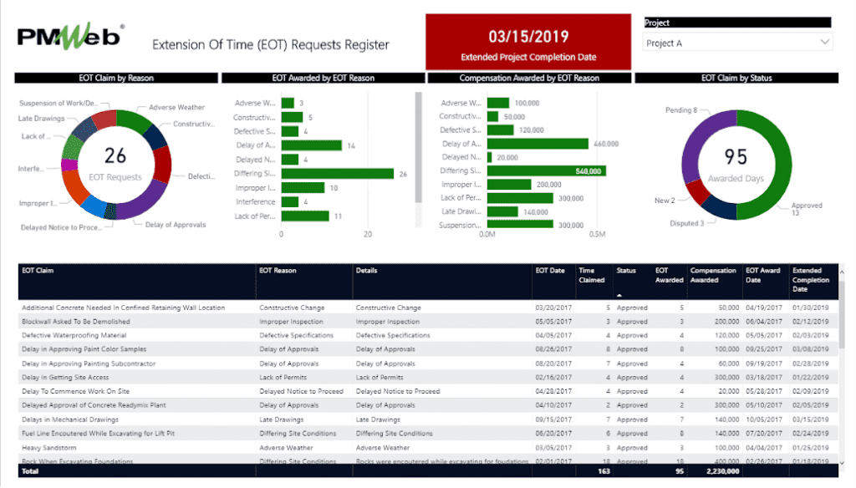
Task: Sort by the EOT Claim column header
Action: pyautogui.click(x=38, y=271)
